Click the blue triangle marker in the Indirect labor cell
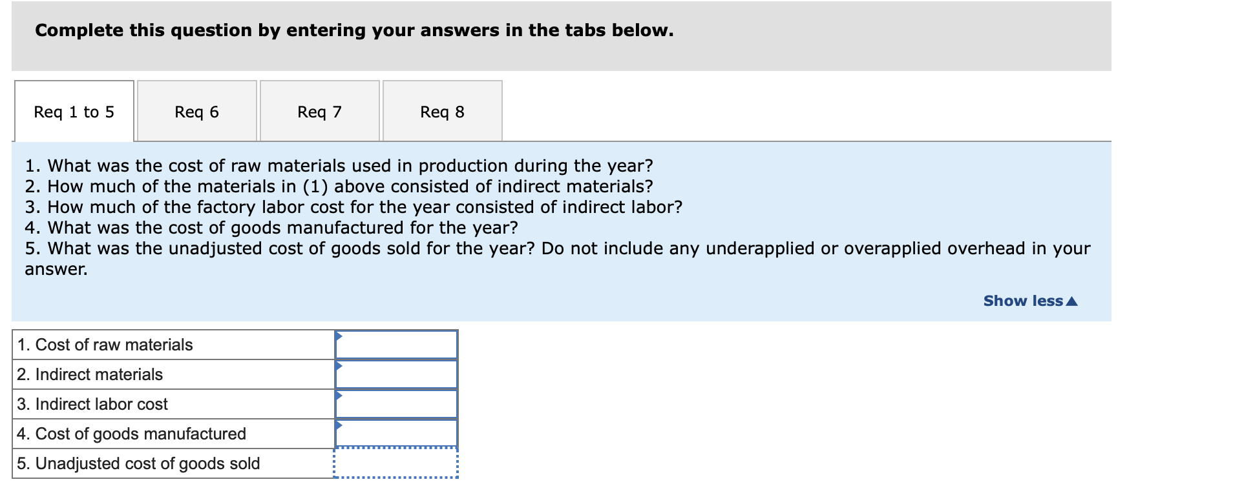 (x=339, y=395)
